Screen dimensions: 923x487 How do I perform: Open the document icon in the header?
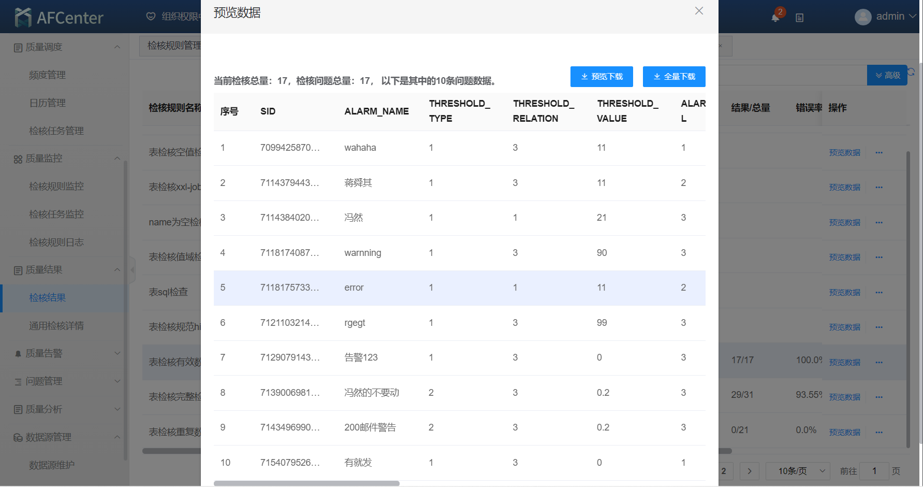point(799,18)
